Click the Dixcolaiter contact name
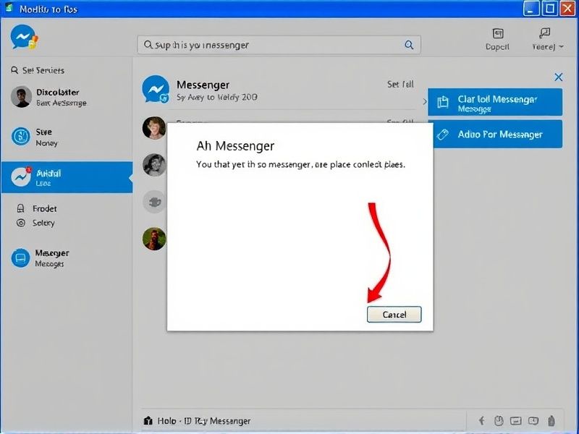This screenshot has width=579, height=434. [x=58, y=93]
